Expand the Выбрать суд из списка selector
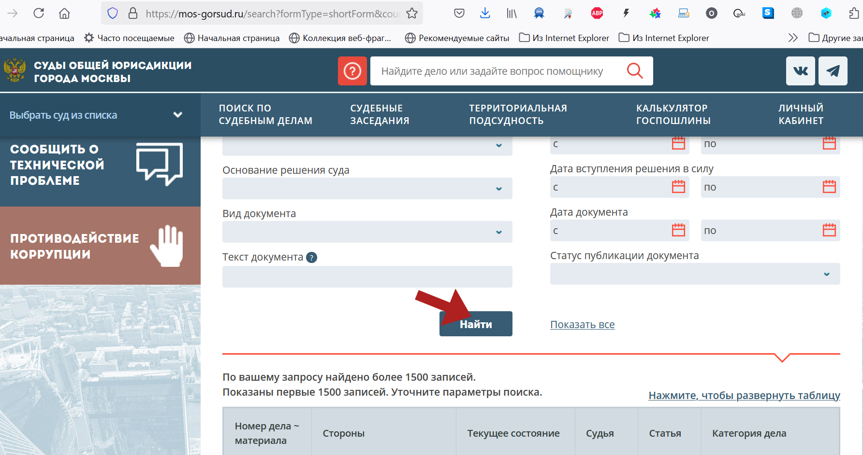Viewport: 863px width, 455px height. tap(97, 115)
